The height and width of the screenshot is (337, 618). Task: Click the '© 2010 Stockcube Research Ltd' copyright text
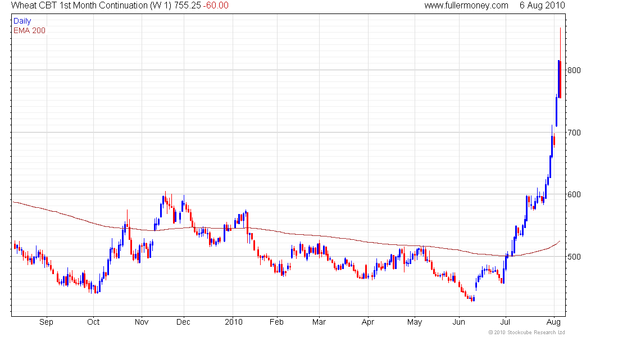(526, 333)
